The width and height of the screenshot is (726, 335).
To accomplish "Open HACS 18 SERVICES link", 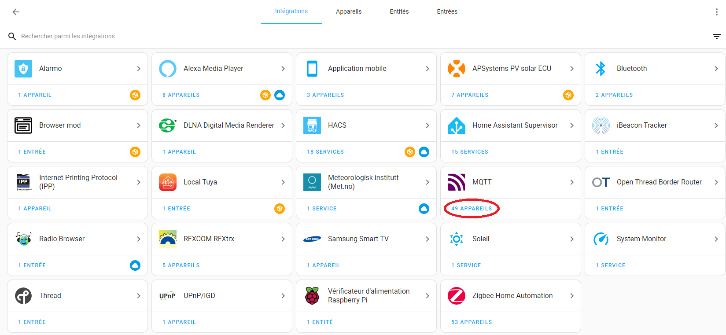I will click(325, 152).
